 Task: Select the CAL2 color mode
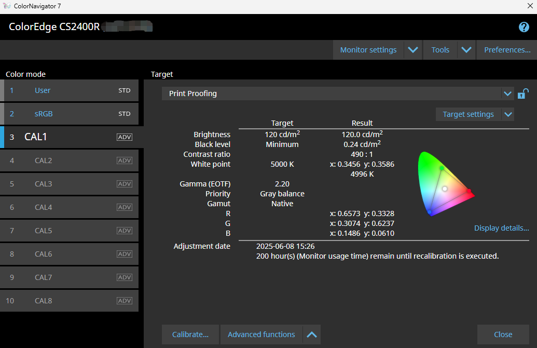(69, 160)
